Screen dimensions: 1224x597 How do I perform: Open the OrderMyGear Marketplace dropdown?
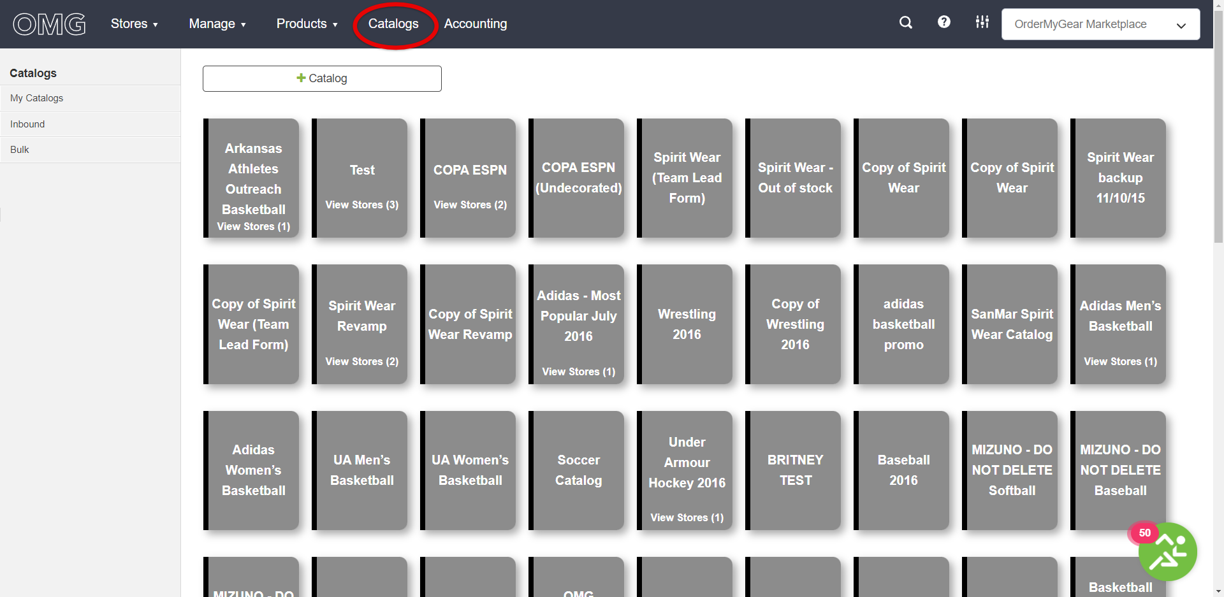point(1100,24)
